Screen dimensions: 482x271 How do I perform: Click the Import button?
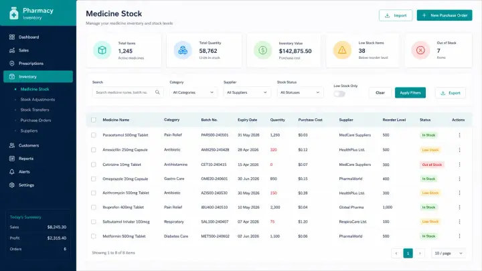click(396, 15)
